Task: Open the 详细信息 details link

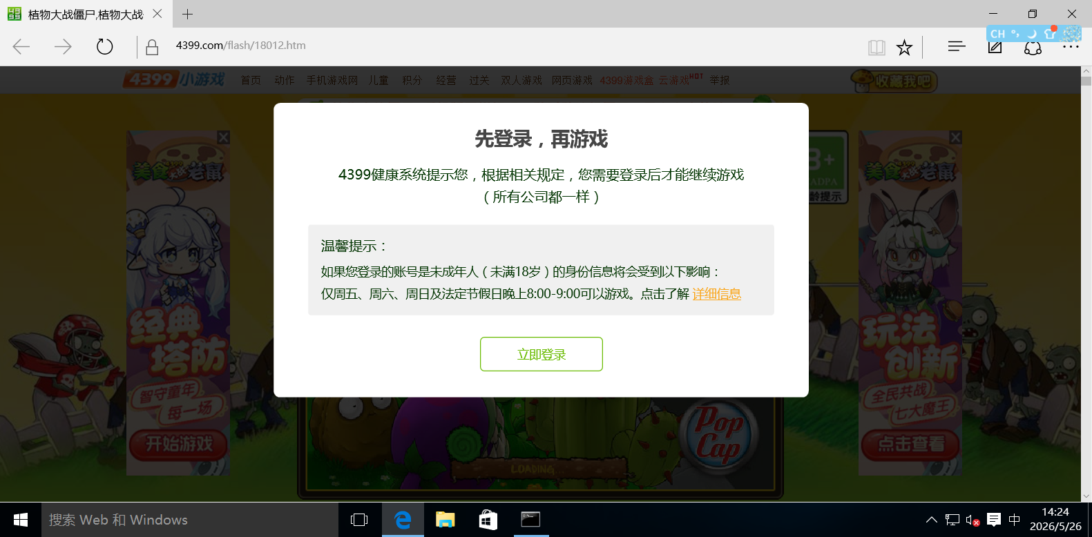Action: [717, 294]
